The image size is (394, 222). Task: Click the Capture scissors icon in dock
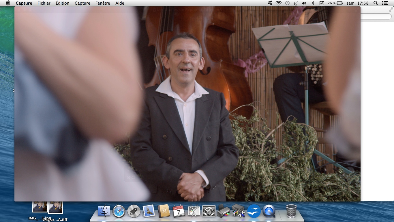tap(194, 211)
